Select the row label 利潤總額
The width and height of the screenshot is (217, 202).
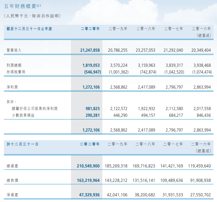pos(14,65)
